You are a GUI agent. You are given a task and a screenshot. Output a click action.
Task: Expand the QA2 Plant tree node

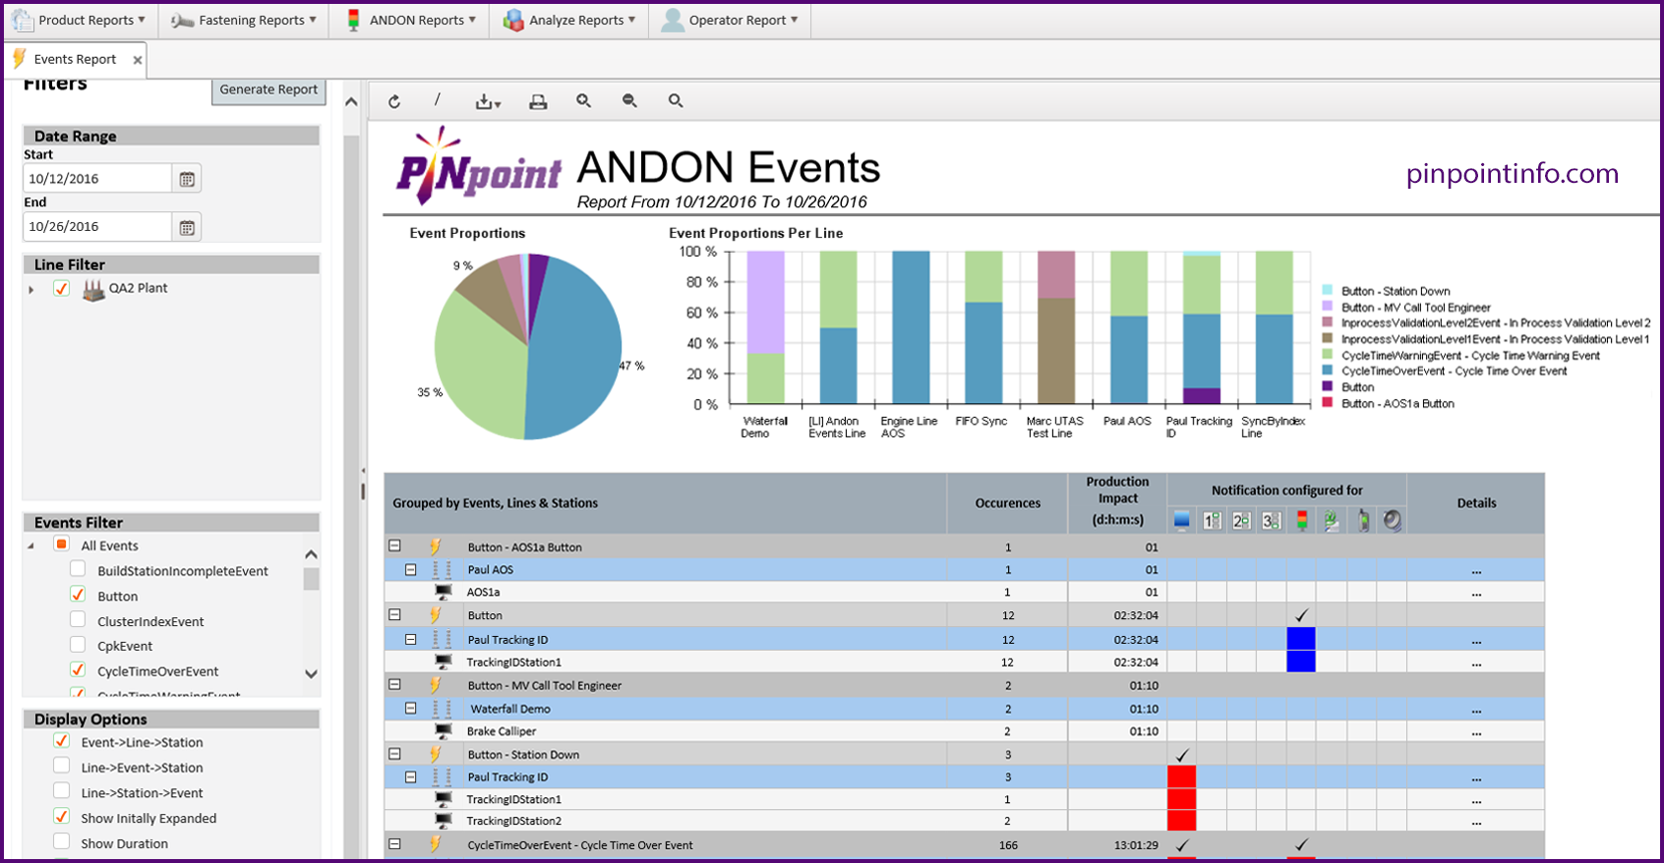31,289
